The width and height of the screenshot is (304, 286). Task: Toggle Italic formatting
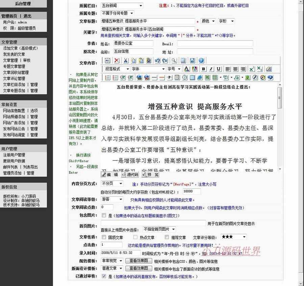(211, 69)
